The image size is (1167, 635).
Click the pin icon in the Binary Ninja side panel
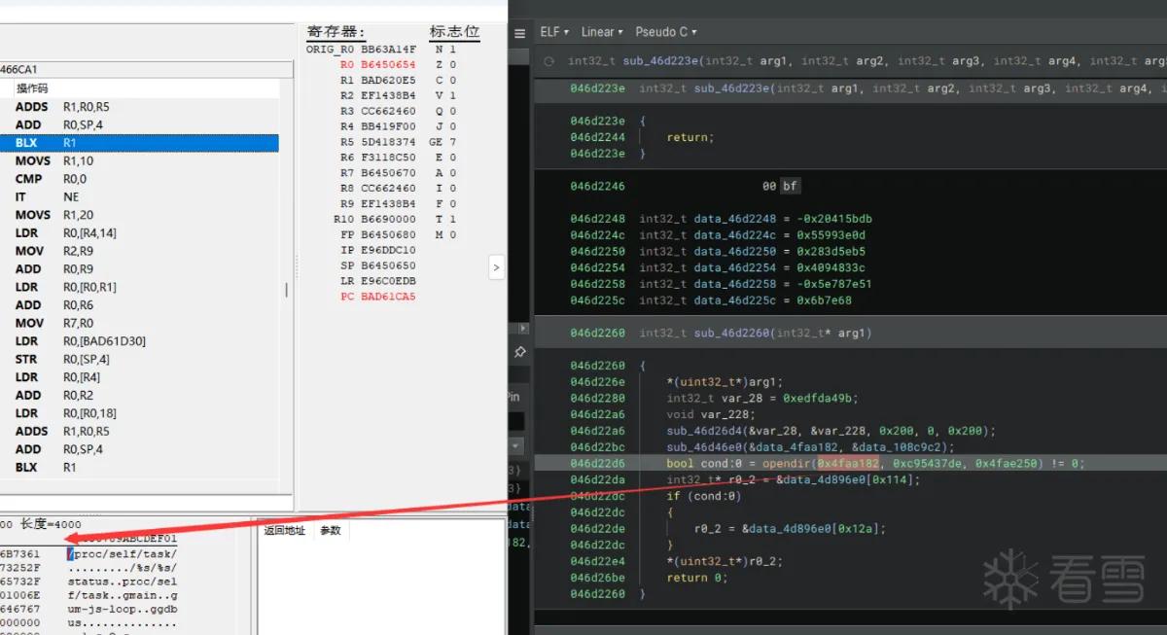(x=520, y=351)
